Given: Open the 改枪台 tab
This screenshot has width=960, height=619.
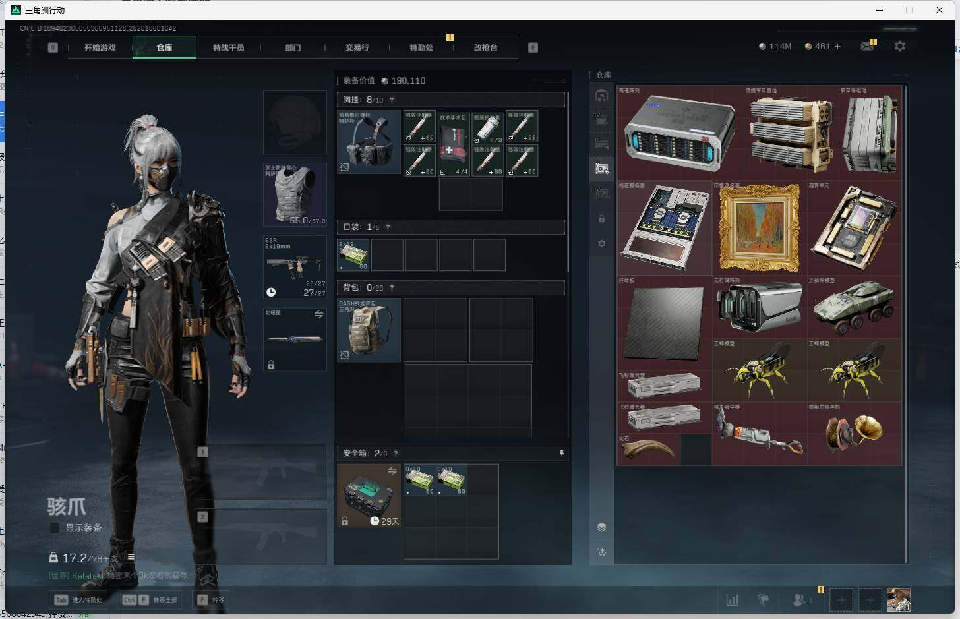Looking at the screenshot, I should point(485,47).
